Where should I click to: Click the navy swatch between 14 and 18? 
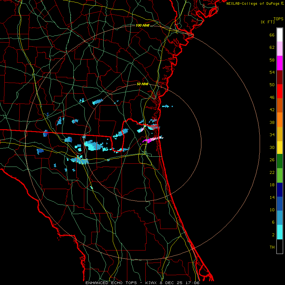coord(280,190)
